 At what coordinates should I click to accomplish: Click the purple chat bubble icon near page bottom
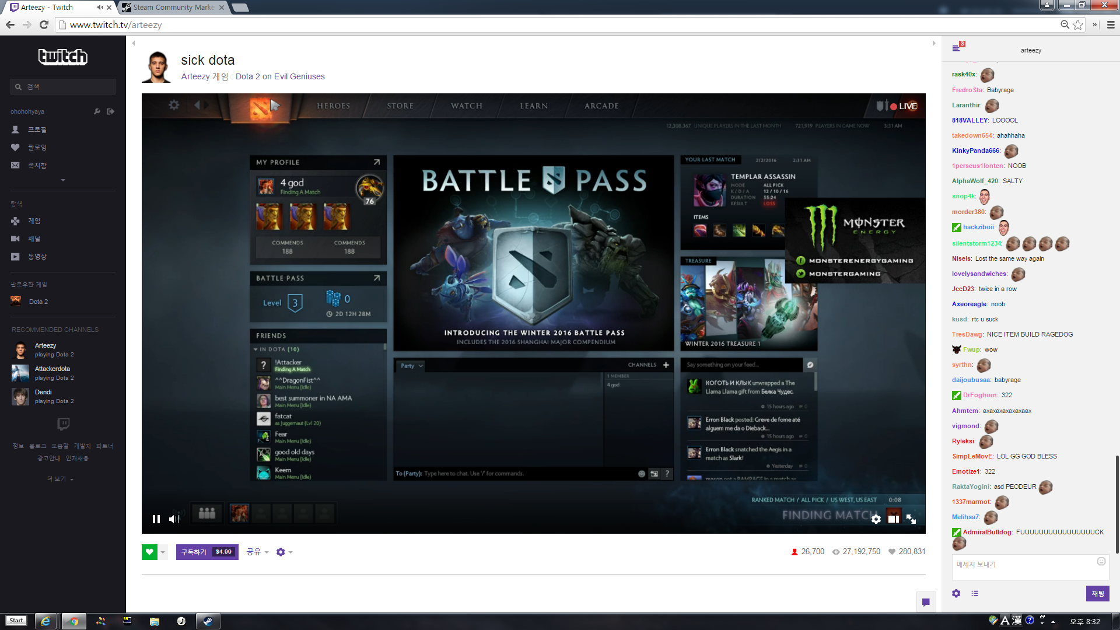tap(926, 602)
